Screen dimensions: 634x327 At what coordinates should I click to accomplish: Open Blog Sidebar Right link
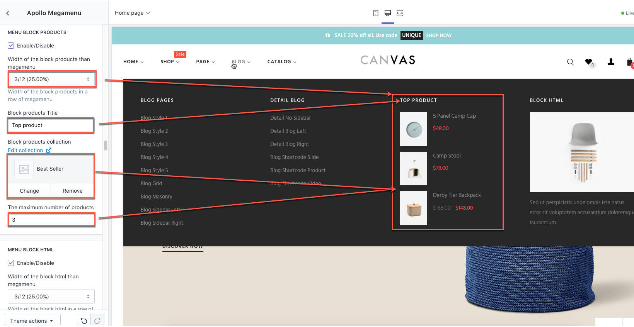click(162, 223)
